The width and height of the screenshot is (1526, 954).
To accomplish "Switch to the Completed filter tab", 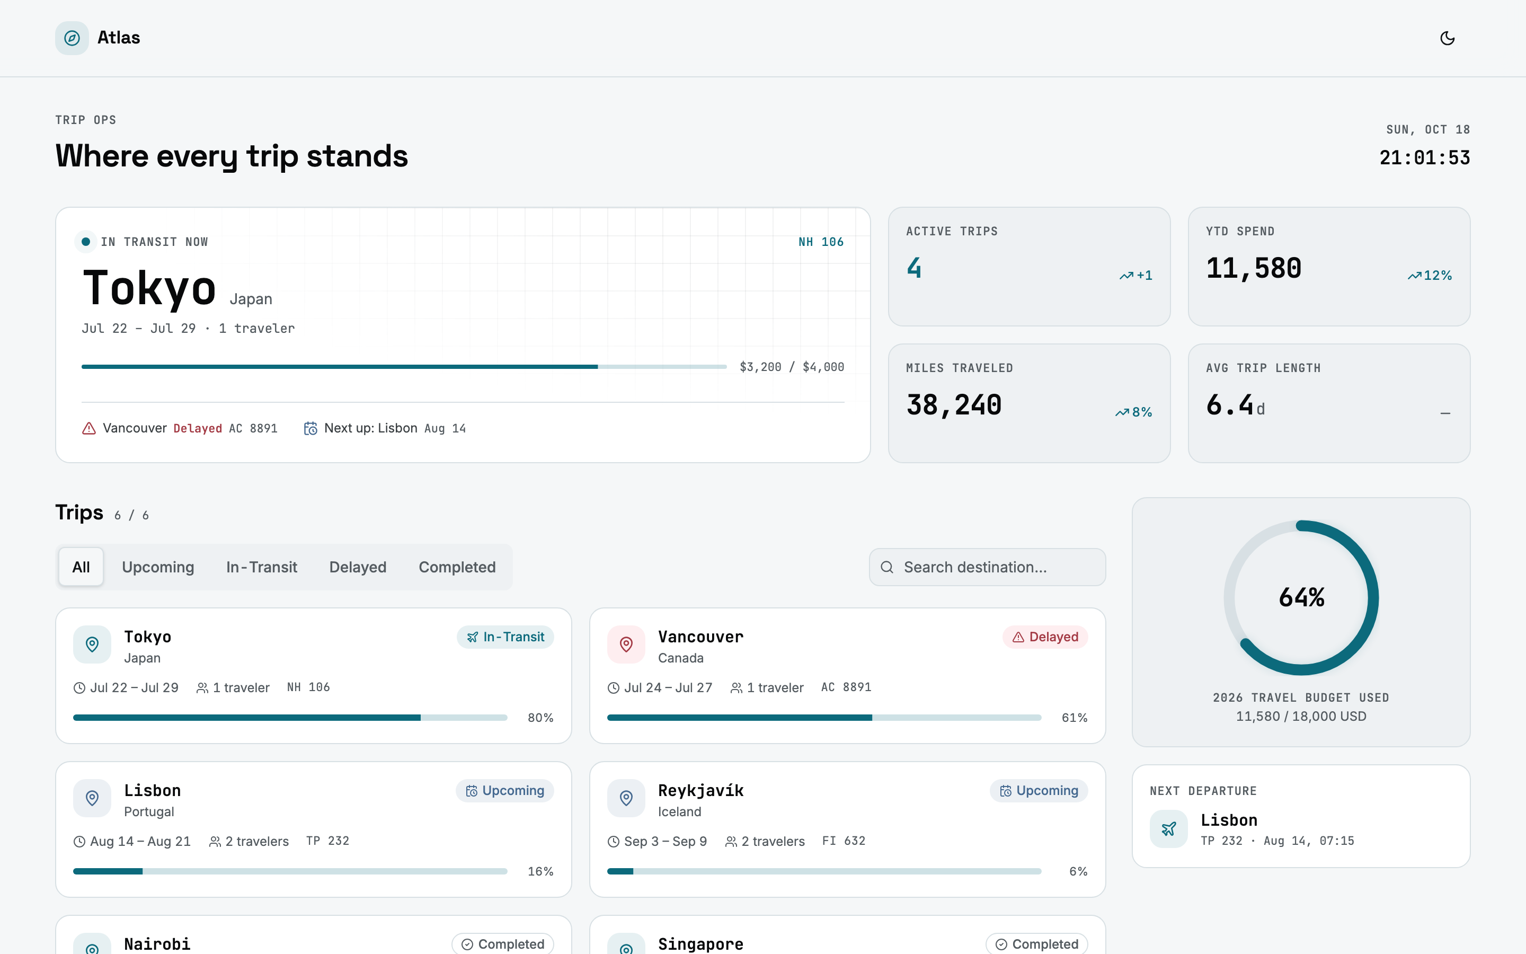I will 457,567.
